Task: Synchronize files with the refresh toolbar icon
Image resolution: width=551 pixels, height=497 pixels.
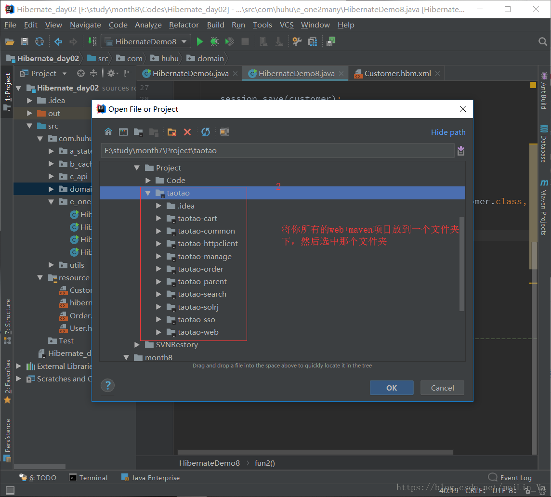Action: (x=39, y=41)
